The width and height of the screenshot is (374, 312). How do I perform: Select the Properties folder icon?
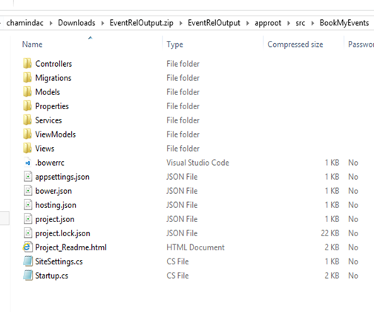[x=27, y=106]
